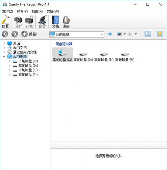
Task: Open the view mode dropdown arrow
Action: pos(125,34)
